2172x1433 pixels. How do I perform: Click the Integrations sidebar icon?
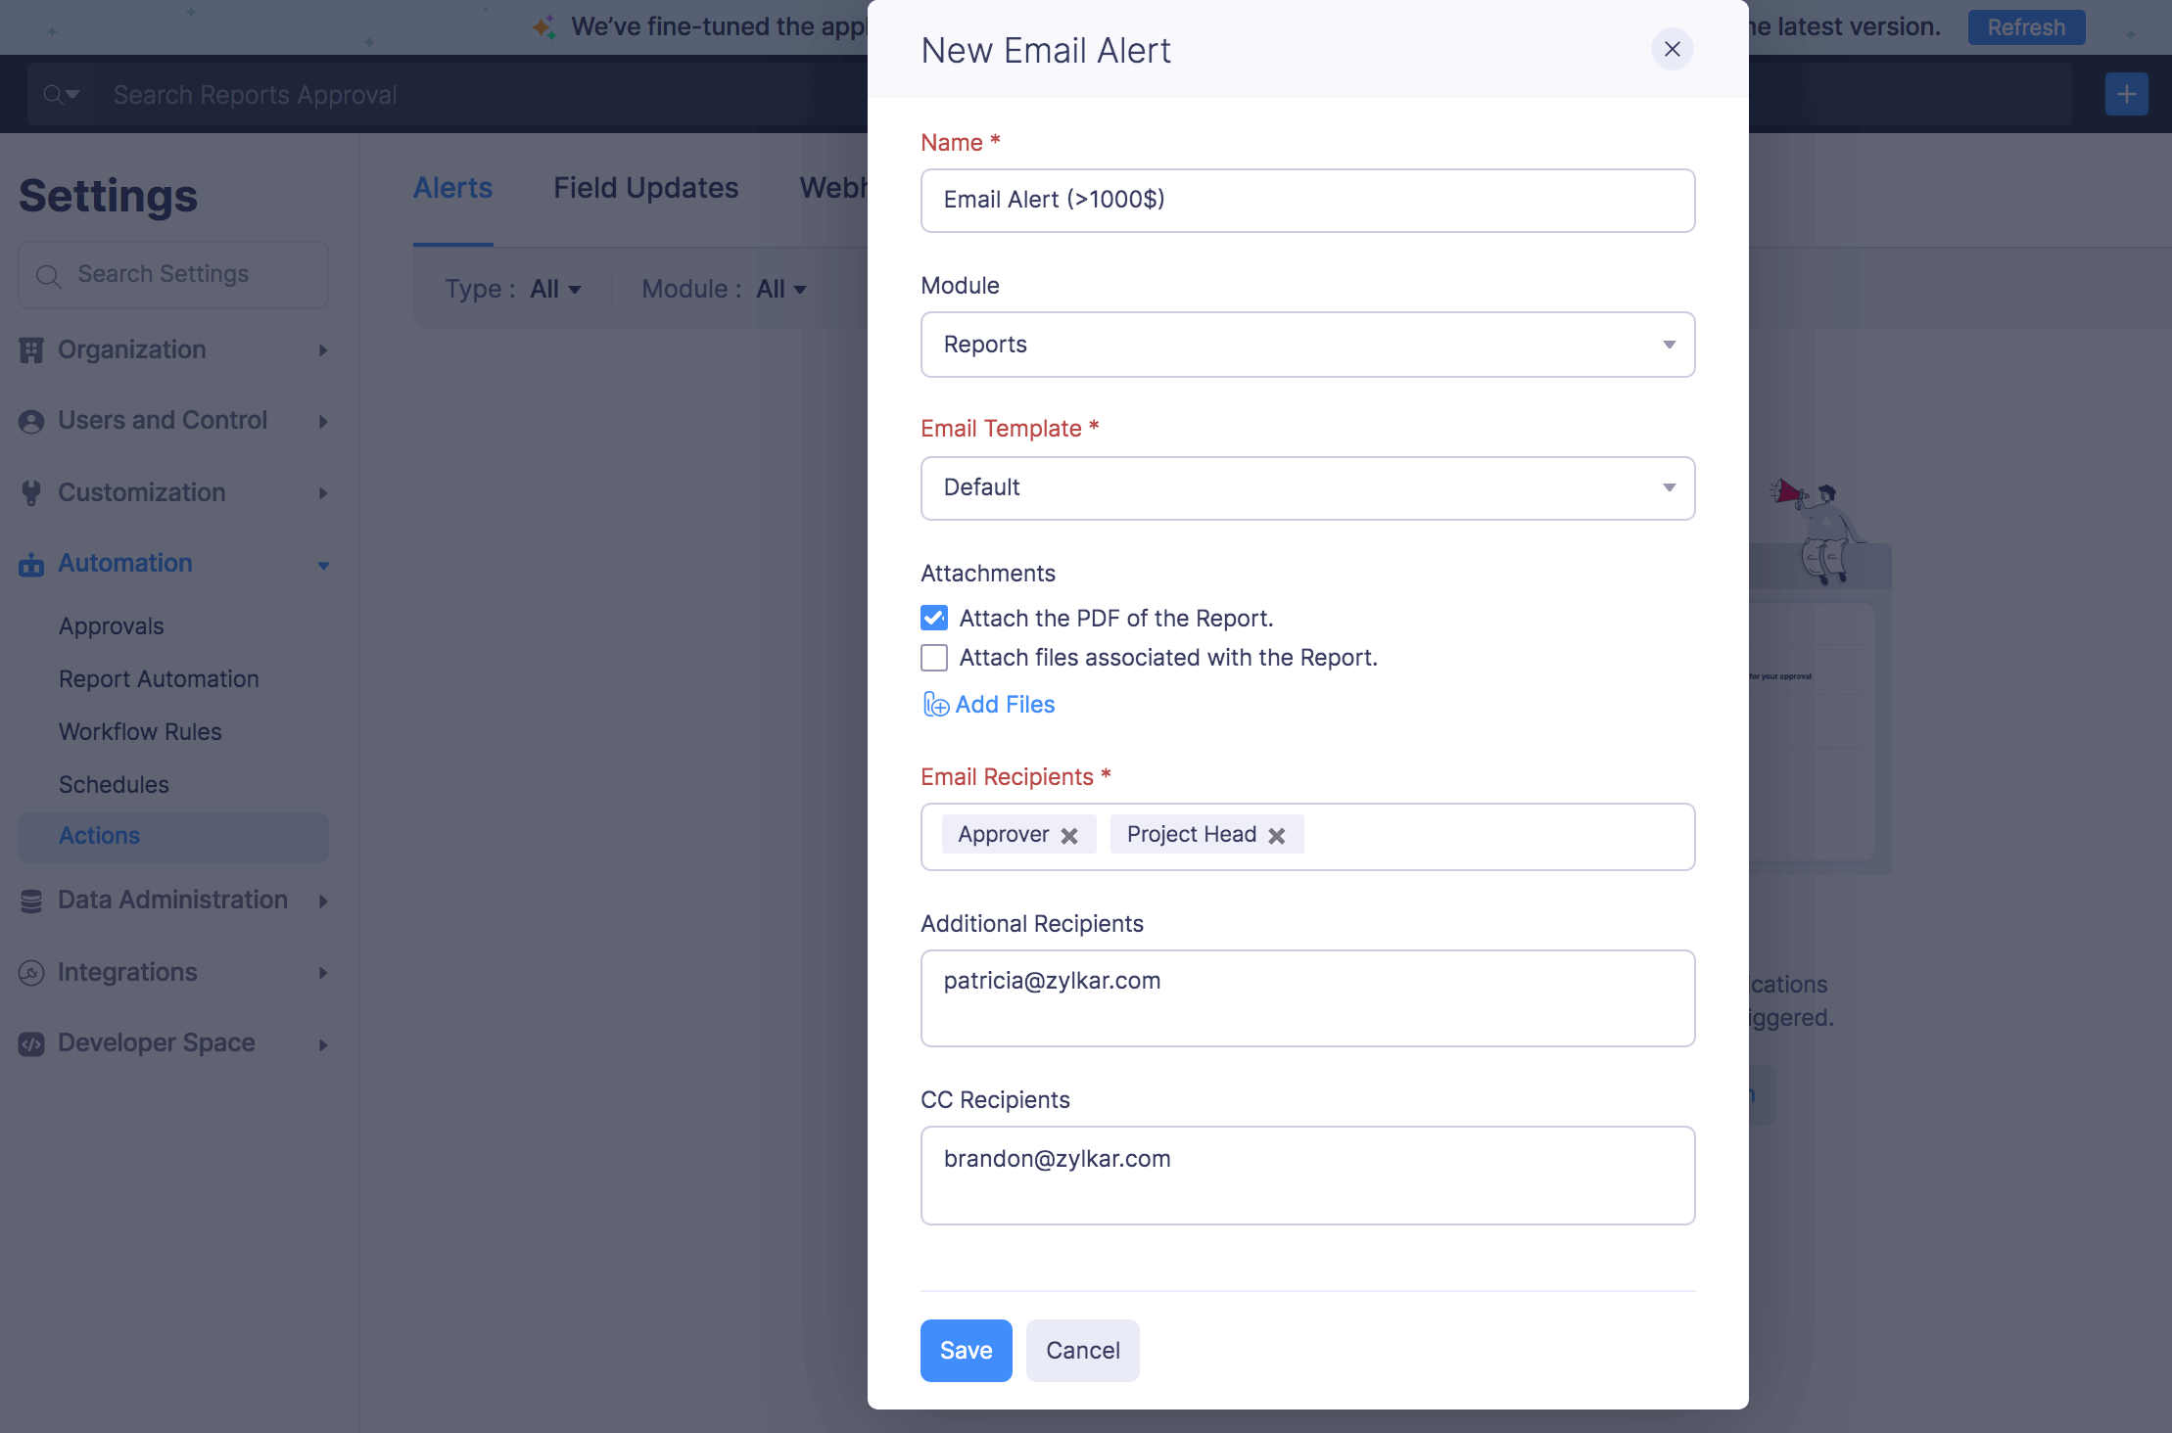tap(31, 972)
